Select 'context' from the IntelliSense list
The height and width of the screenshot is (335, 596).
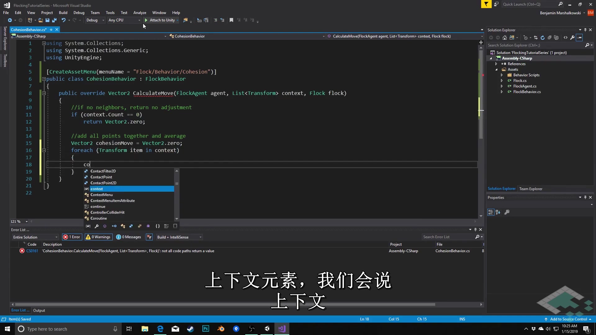[97, 189]
